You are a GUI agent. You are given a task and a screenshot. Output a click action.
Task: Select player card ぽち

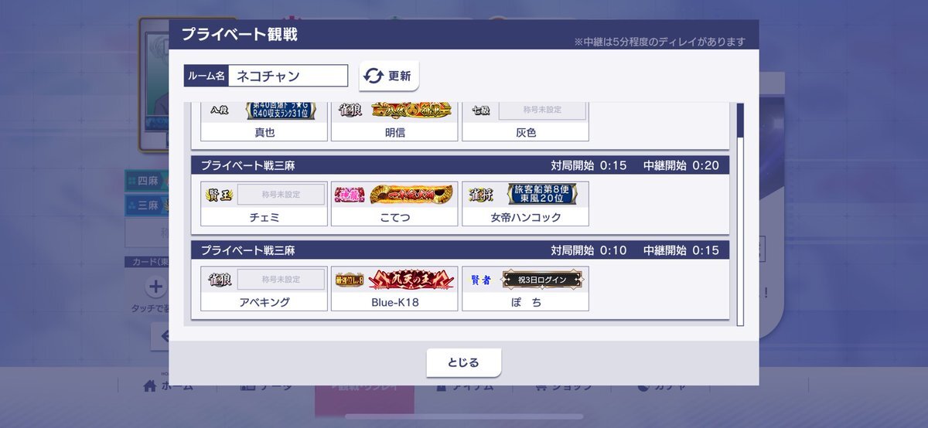pyautogui.click(x=525, y=289)
